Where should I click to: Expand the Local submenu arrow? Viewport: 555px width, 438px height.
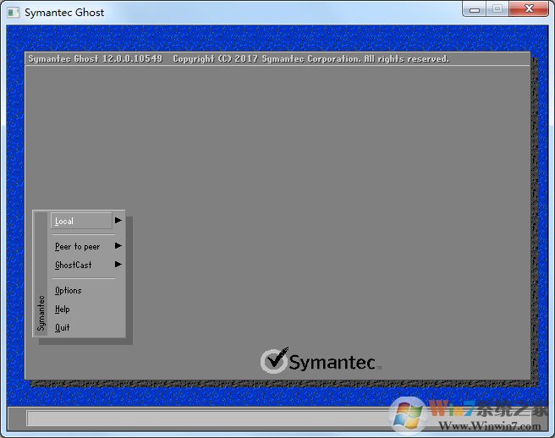coord(118,221)
